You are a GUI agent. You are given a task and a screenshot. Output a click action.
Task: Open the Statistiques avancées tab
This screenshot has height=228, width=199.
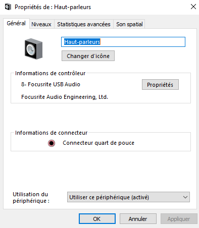84,24
